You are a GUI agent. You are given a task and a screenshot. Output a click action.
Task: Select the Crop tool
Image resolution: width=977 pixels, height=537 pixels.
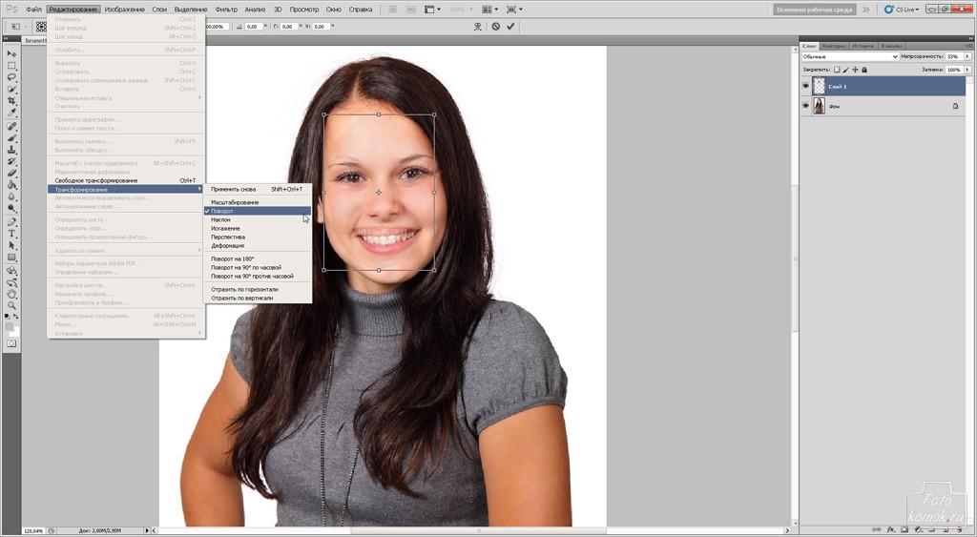[11, 101]
